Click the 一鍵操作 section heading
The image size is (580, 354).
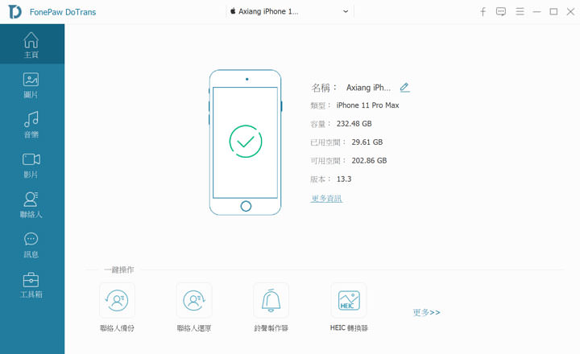click(118, 270)
